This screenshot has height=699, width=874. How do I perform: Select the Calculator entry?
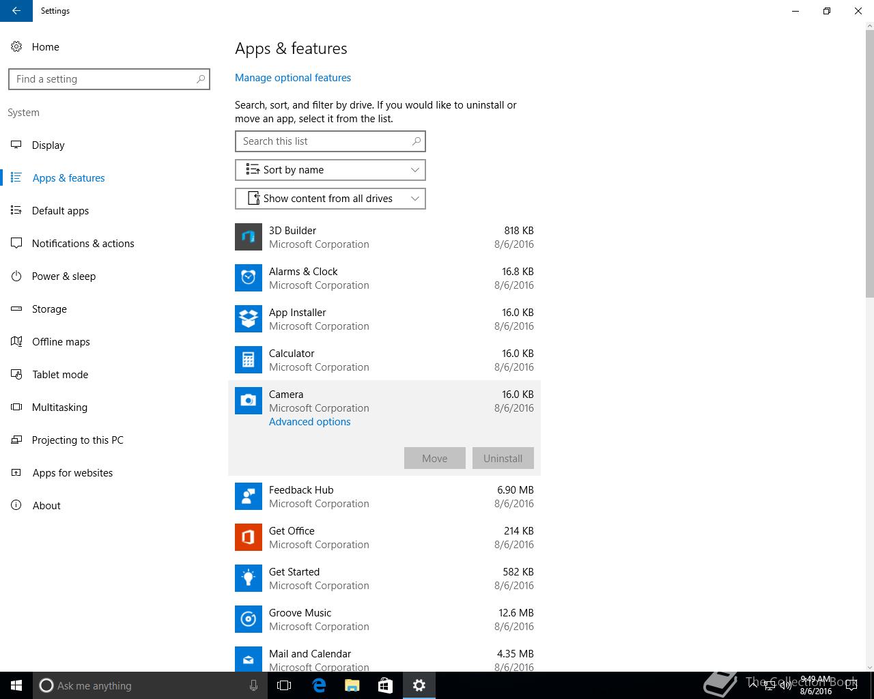pyautogui.click(x=384, y=360)
